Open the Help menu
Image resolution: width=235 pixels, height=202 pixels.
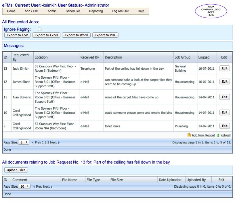click(141, 11)
